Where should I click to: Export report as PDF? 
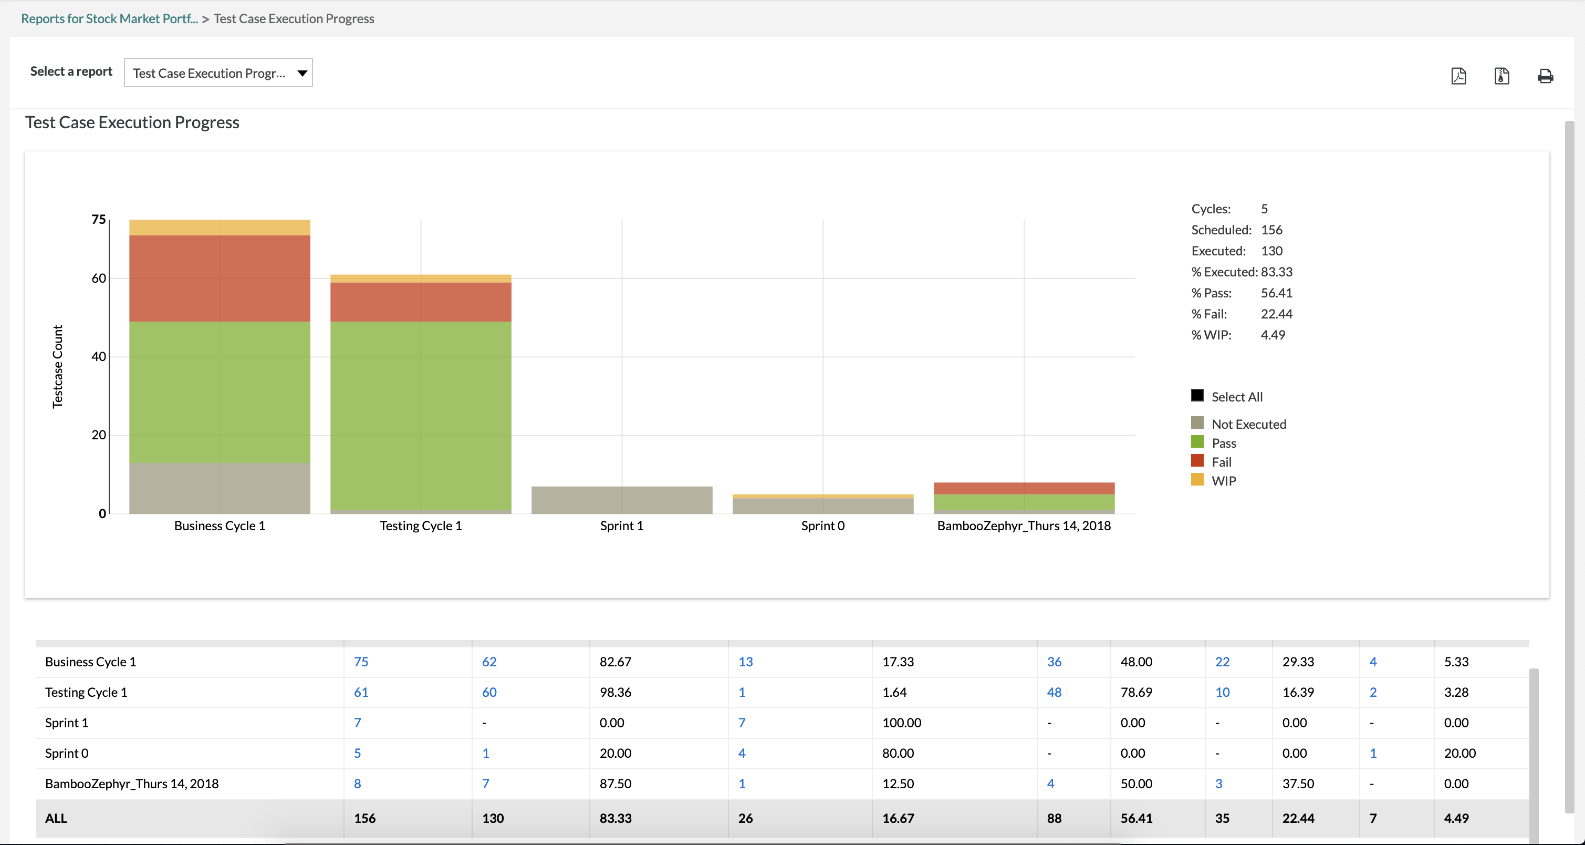(1458, 76)
